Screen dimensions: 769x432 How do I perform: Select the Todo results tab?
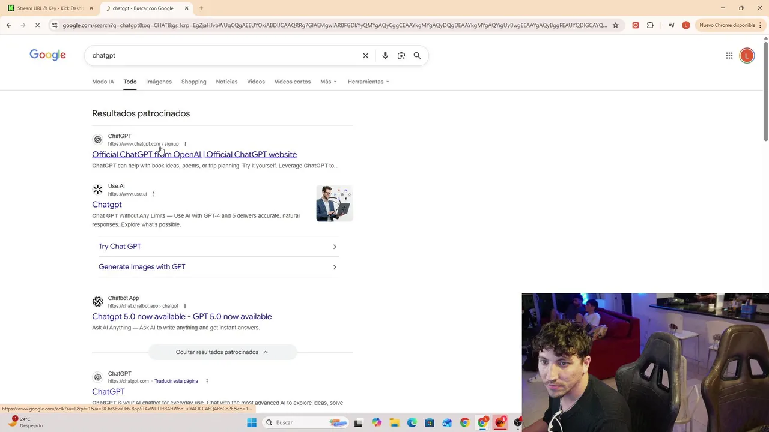pyautogui.click(x=130, y=82)
